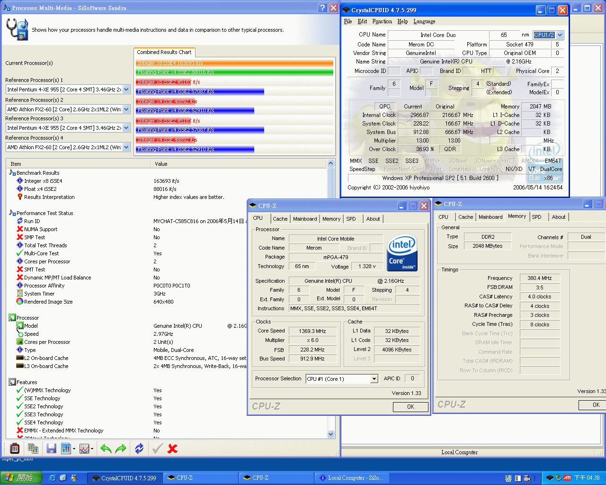Switch to Mainboard tab in left CPU-Z window
This screenshot has width=606, height=485.
(x=305, y=219)
